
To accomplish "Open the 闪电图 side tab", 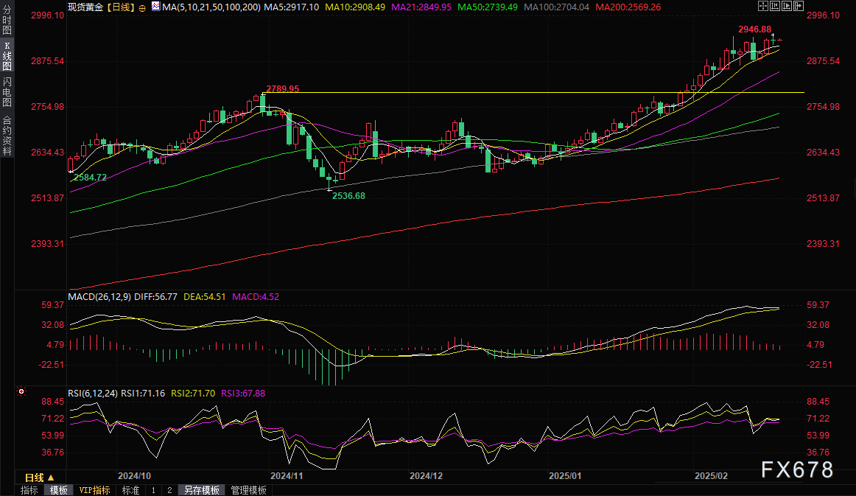I will [7, 92].
